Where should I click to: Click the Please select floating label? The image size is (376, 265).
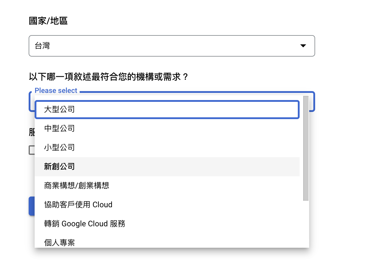[56, 90]
